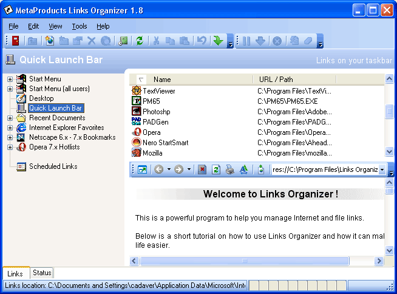Select the TextViewer link row
The width and height of the screenshot is (397, 294).
click(x=257, y=91)
